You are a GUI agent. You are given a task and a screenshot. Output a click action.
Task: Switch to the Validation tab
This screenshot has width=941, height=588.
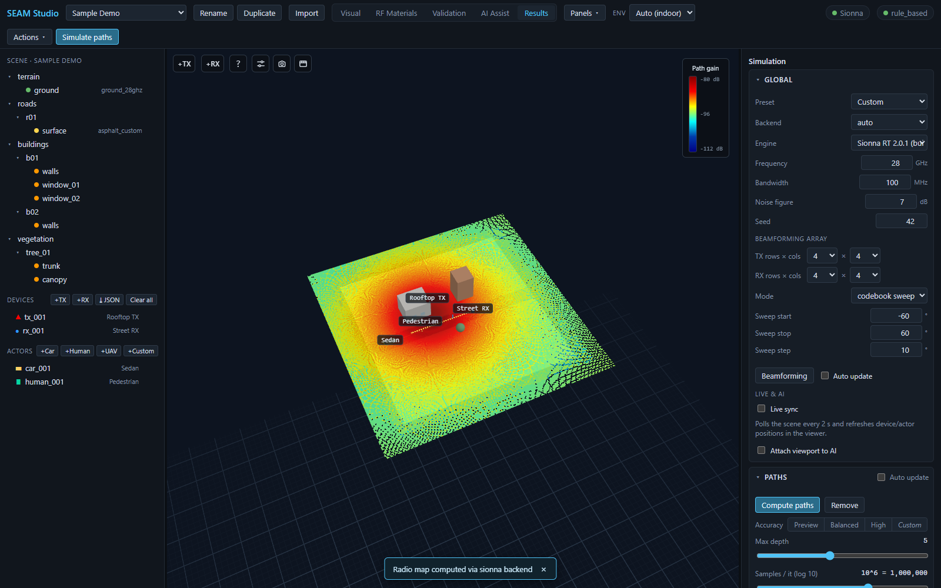[449, 13]
